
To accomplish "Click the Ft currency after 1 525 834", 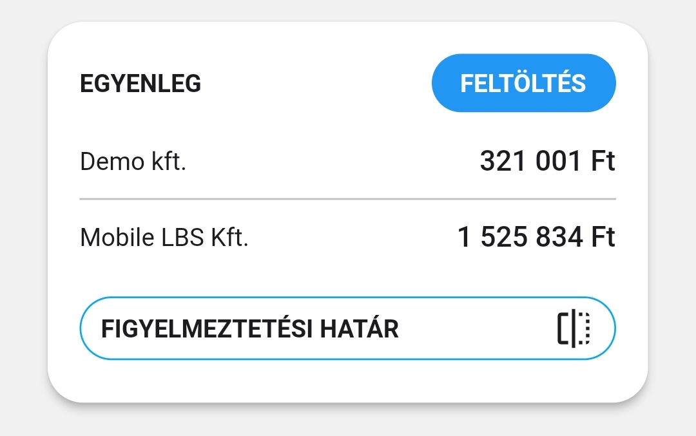I will [x=603, y=238].
